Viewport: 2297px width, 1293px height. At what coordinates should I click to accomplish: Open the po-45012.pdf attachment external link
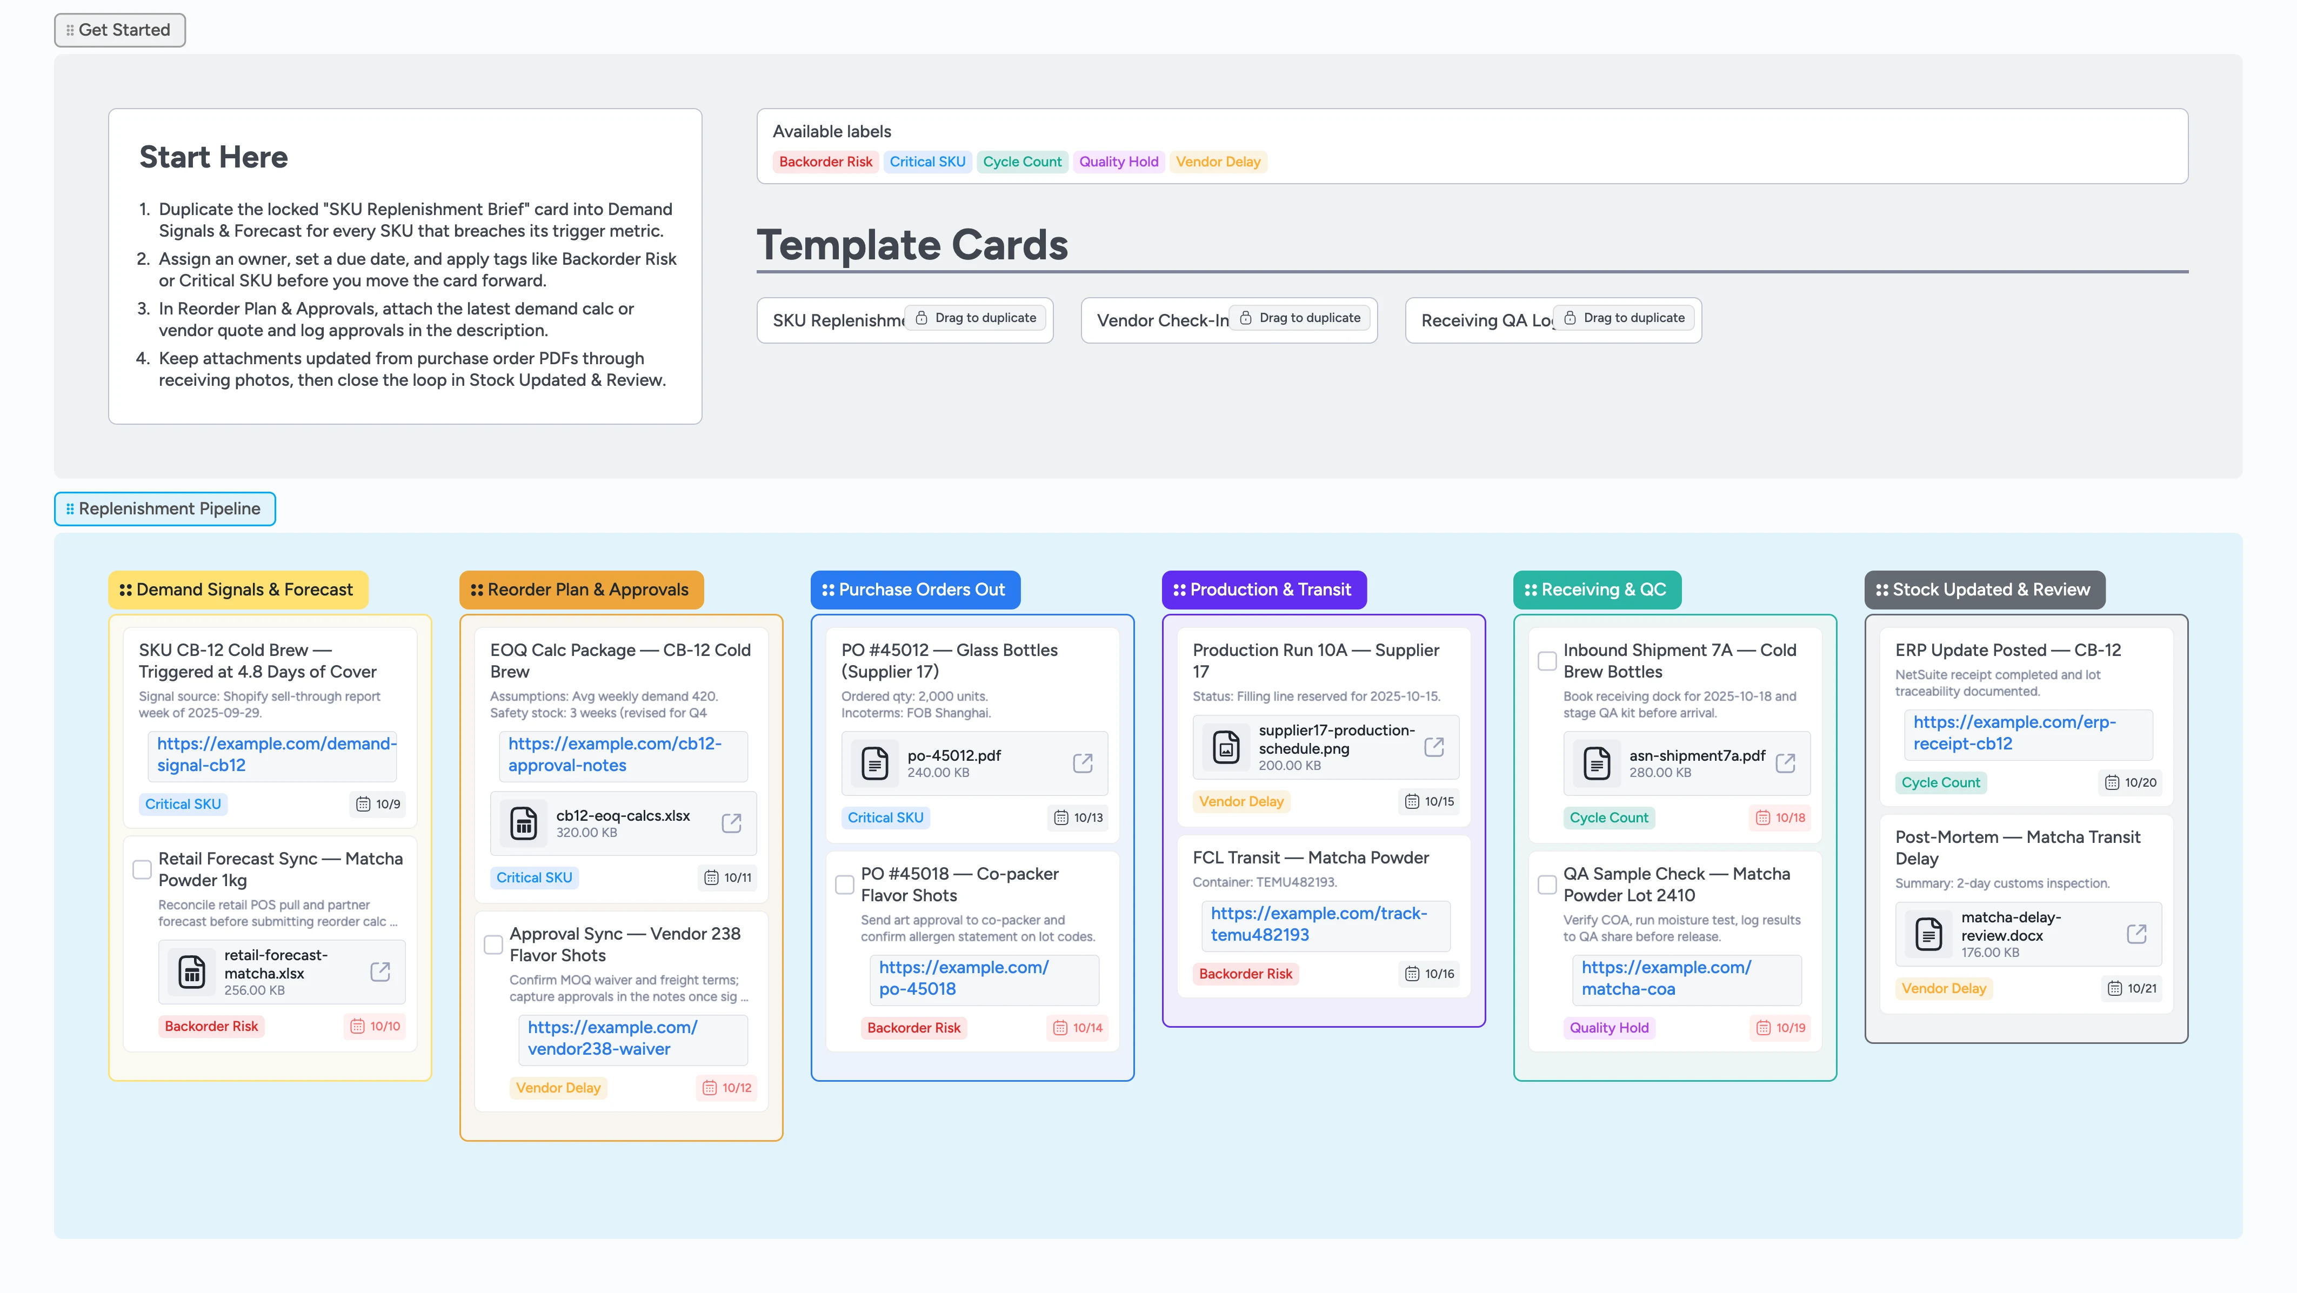[x=1084, y=763]
